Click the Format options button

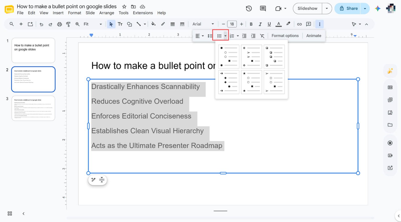click(285, 36)
